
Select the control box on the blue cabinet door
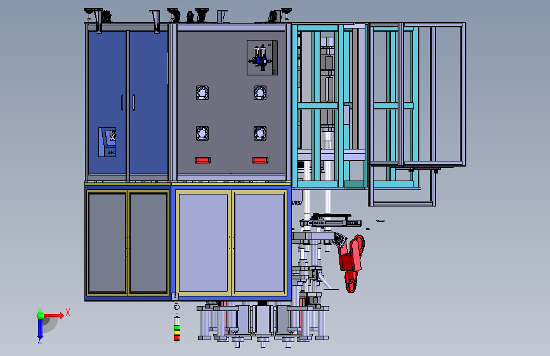point(107,142)
